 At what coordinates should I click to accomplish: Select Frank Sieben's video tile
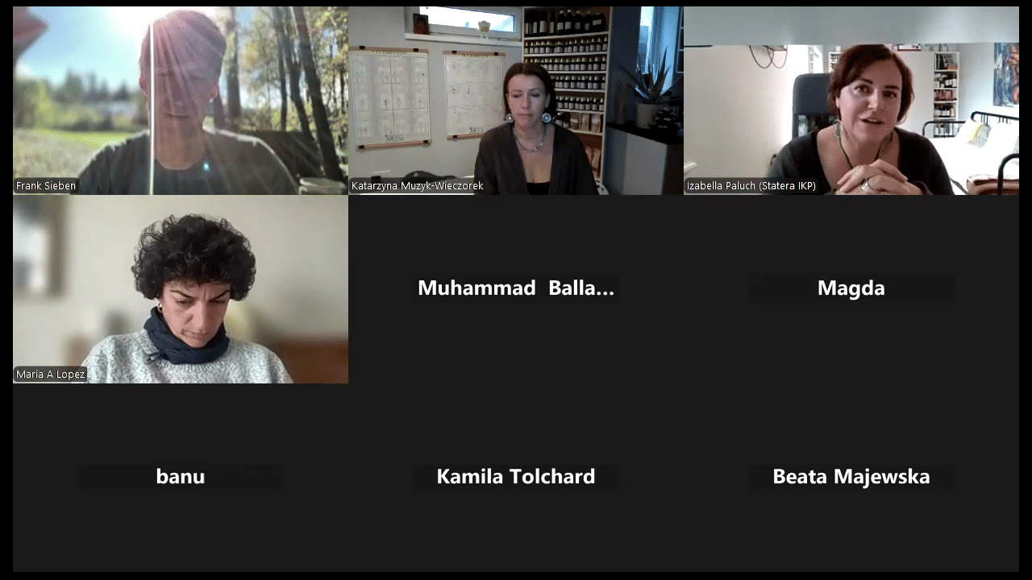point(181,101)
